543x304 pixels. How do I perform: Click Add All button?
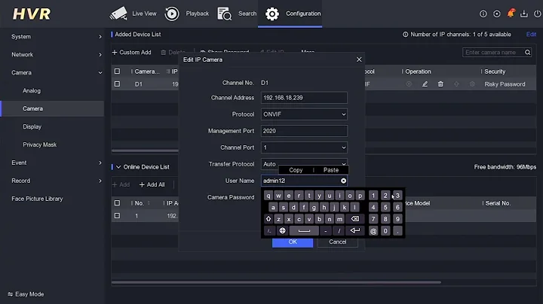[152, 185]
